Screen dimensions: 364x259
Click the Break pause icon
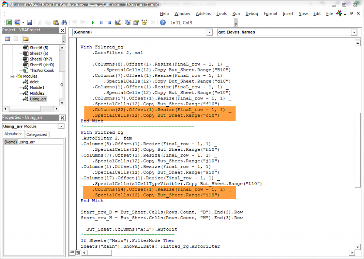(x=101, y=23)
